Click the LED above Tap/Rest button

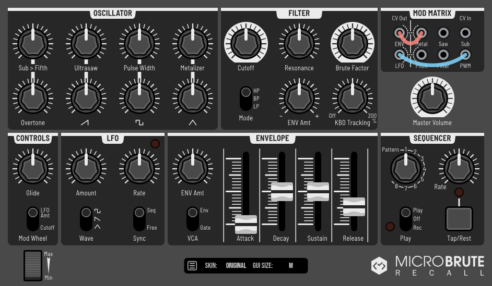[459, 192]
